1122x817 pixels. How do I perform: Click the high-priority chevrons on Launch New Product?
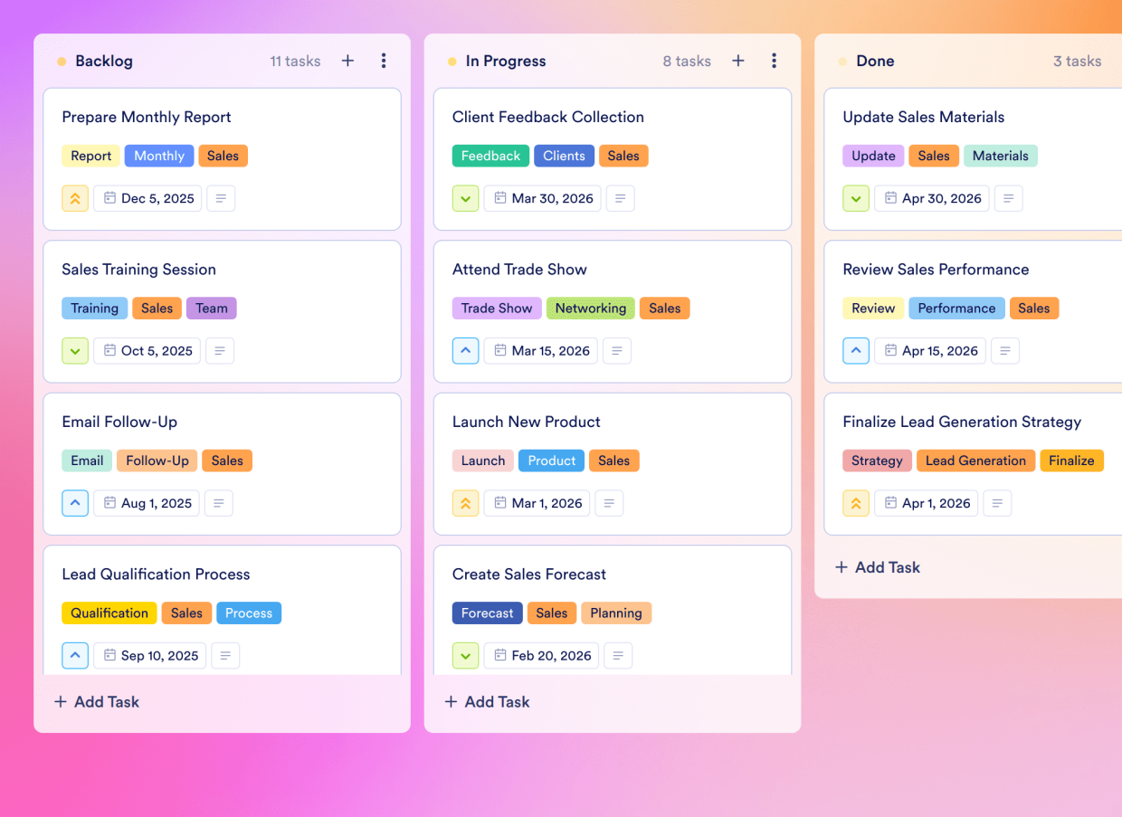[465, 503]
